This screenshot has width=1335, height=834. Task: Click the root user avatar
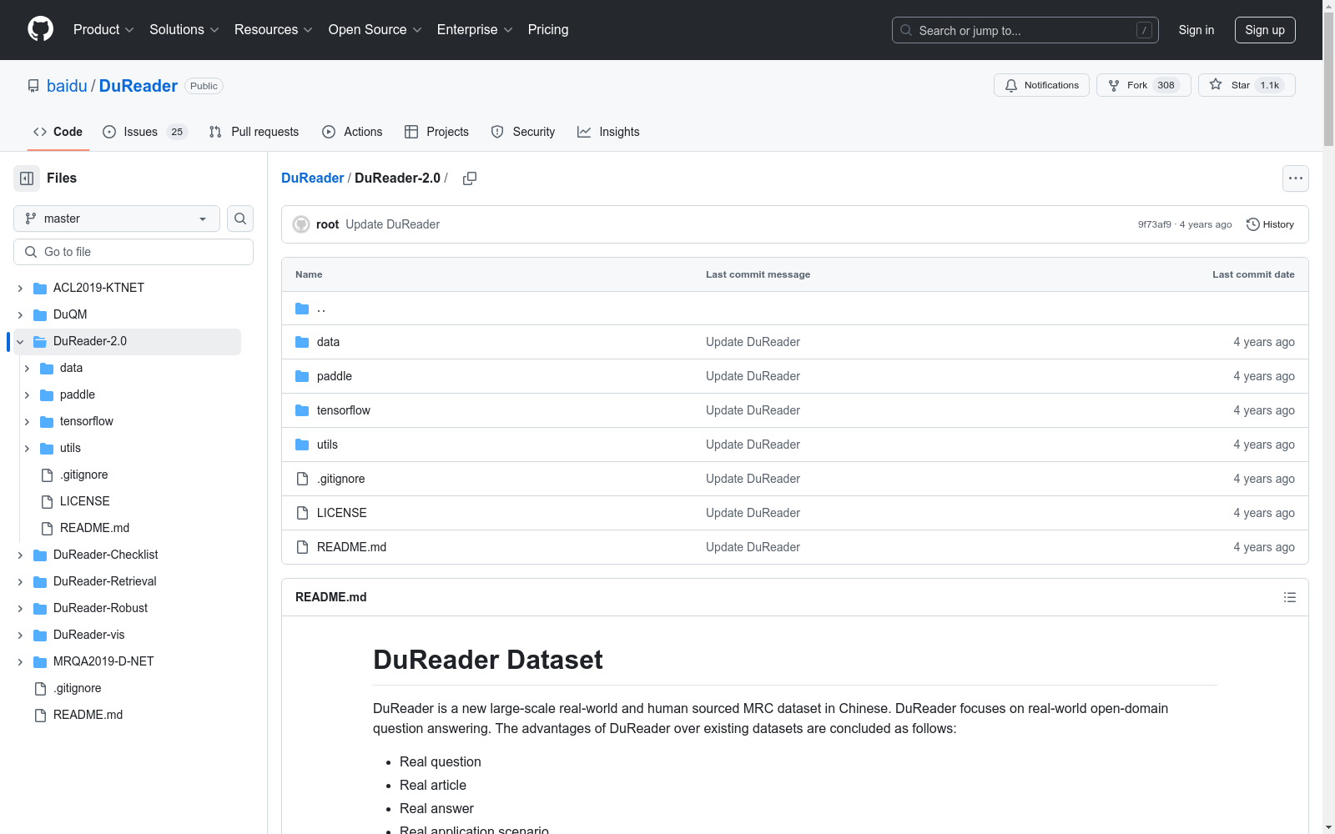pos(301,224)
